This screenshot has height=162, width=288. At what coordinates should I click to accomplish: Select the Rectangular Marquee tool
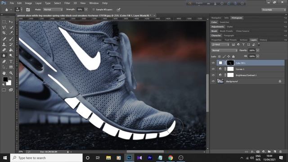click(4, 22)
